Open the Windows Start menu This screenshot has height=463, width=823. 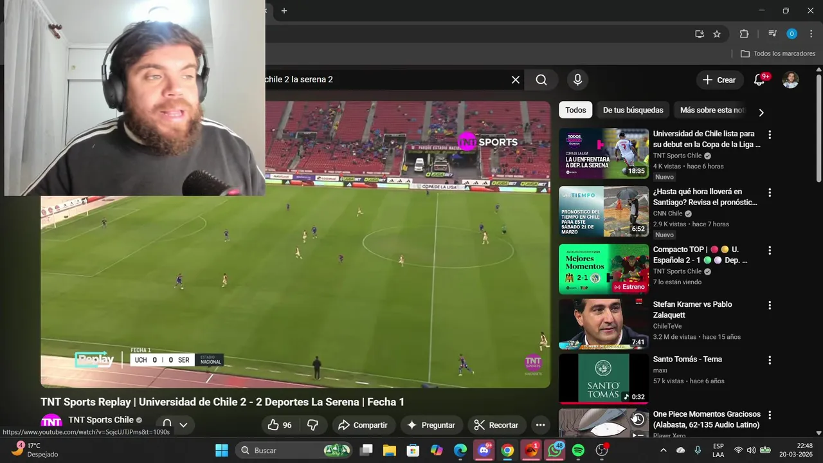point(222,450)
